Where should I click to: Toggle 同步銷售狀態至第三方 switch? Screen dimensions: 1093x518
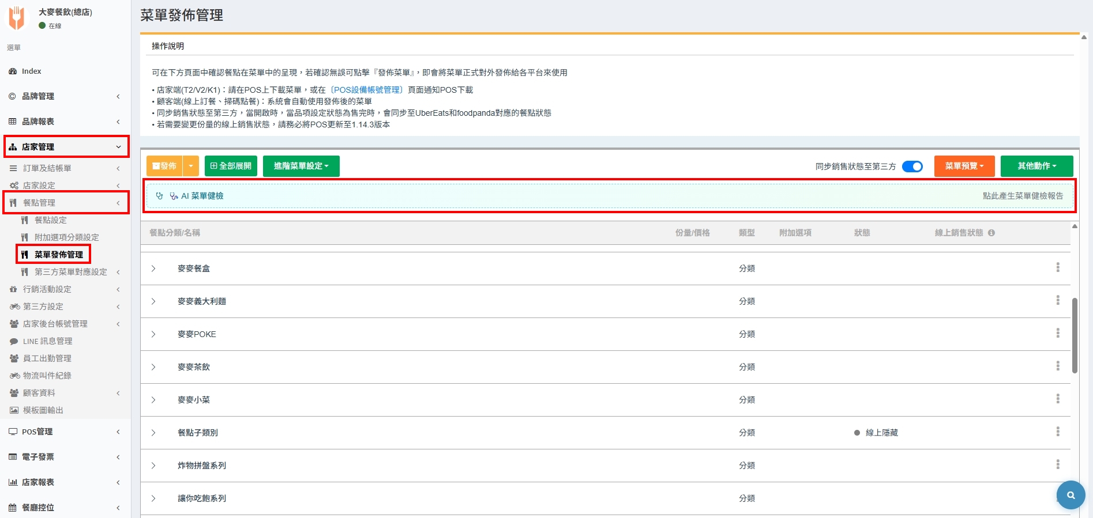coord(912,167)
